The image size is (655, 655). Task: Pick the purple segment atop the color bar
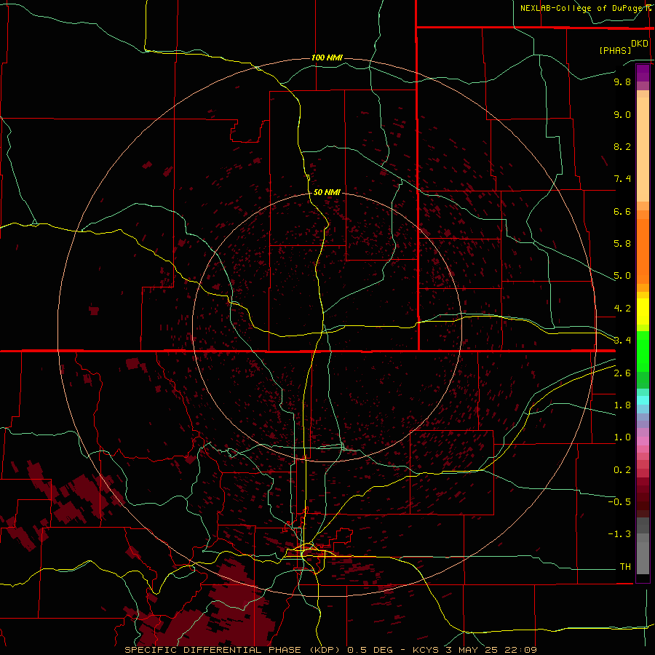click(643, 73)
